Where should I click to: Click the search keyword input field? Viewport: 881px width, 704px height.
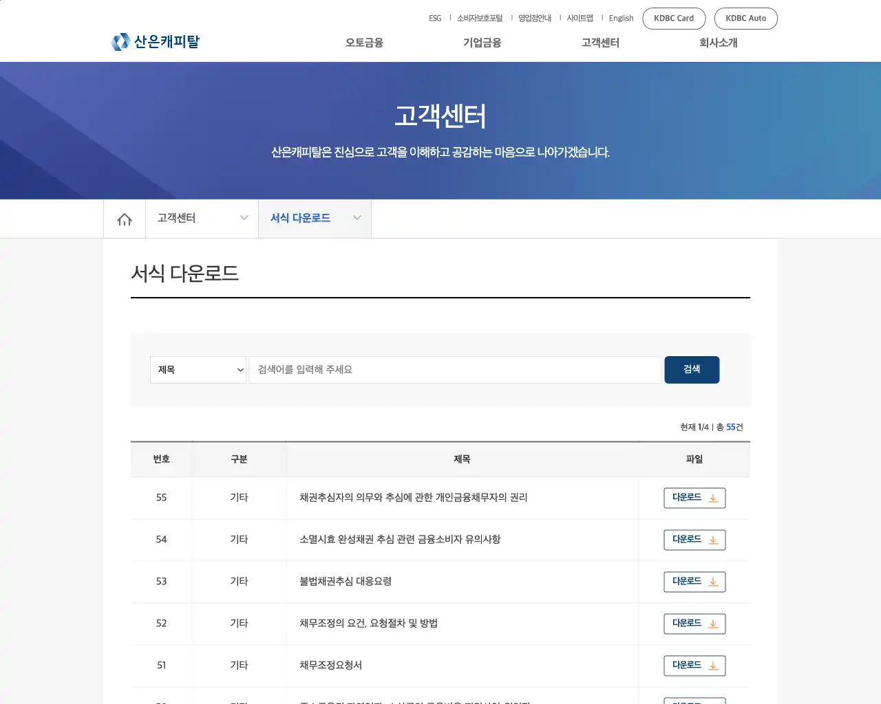[x=454, y=369]
